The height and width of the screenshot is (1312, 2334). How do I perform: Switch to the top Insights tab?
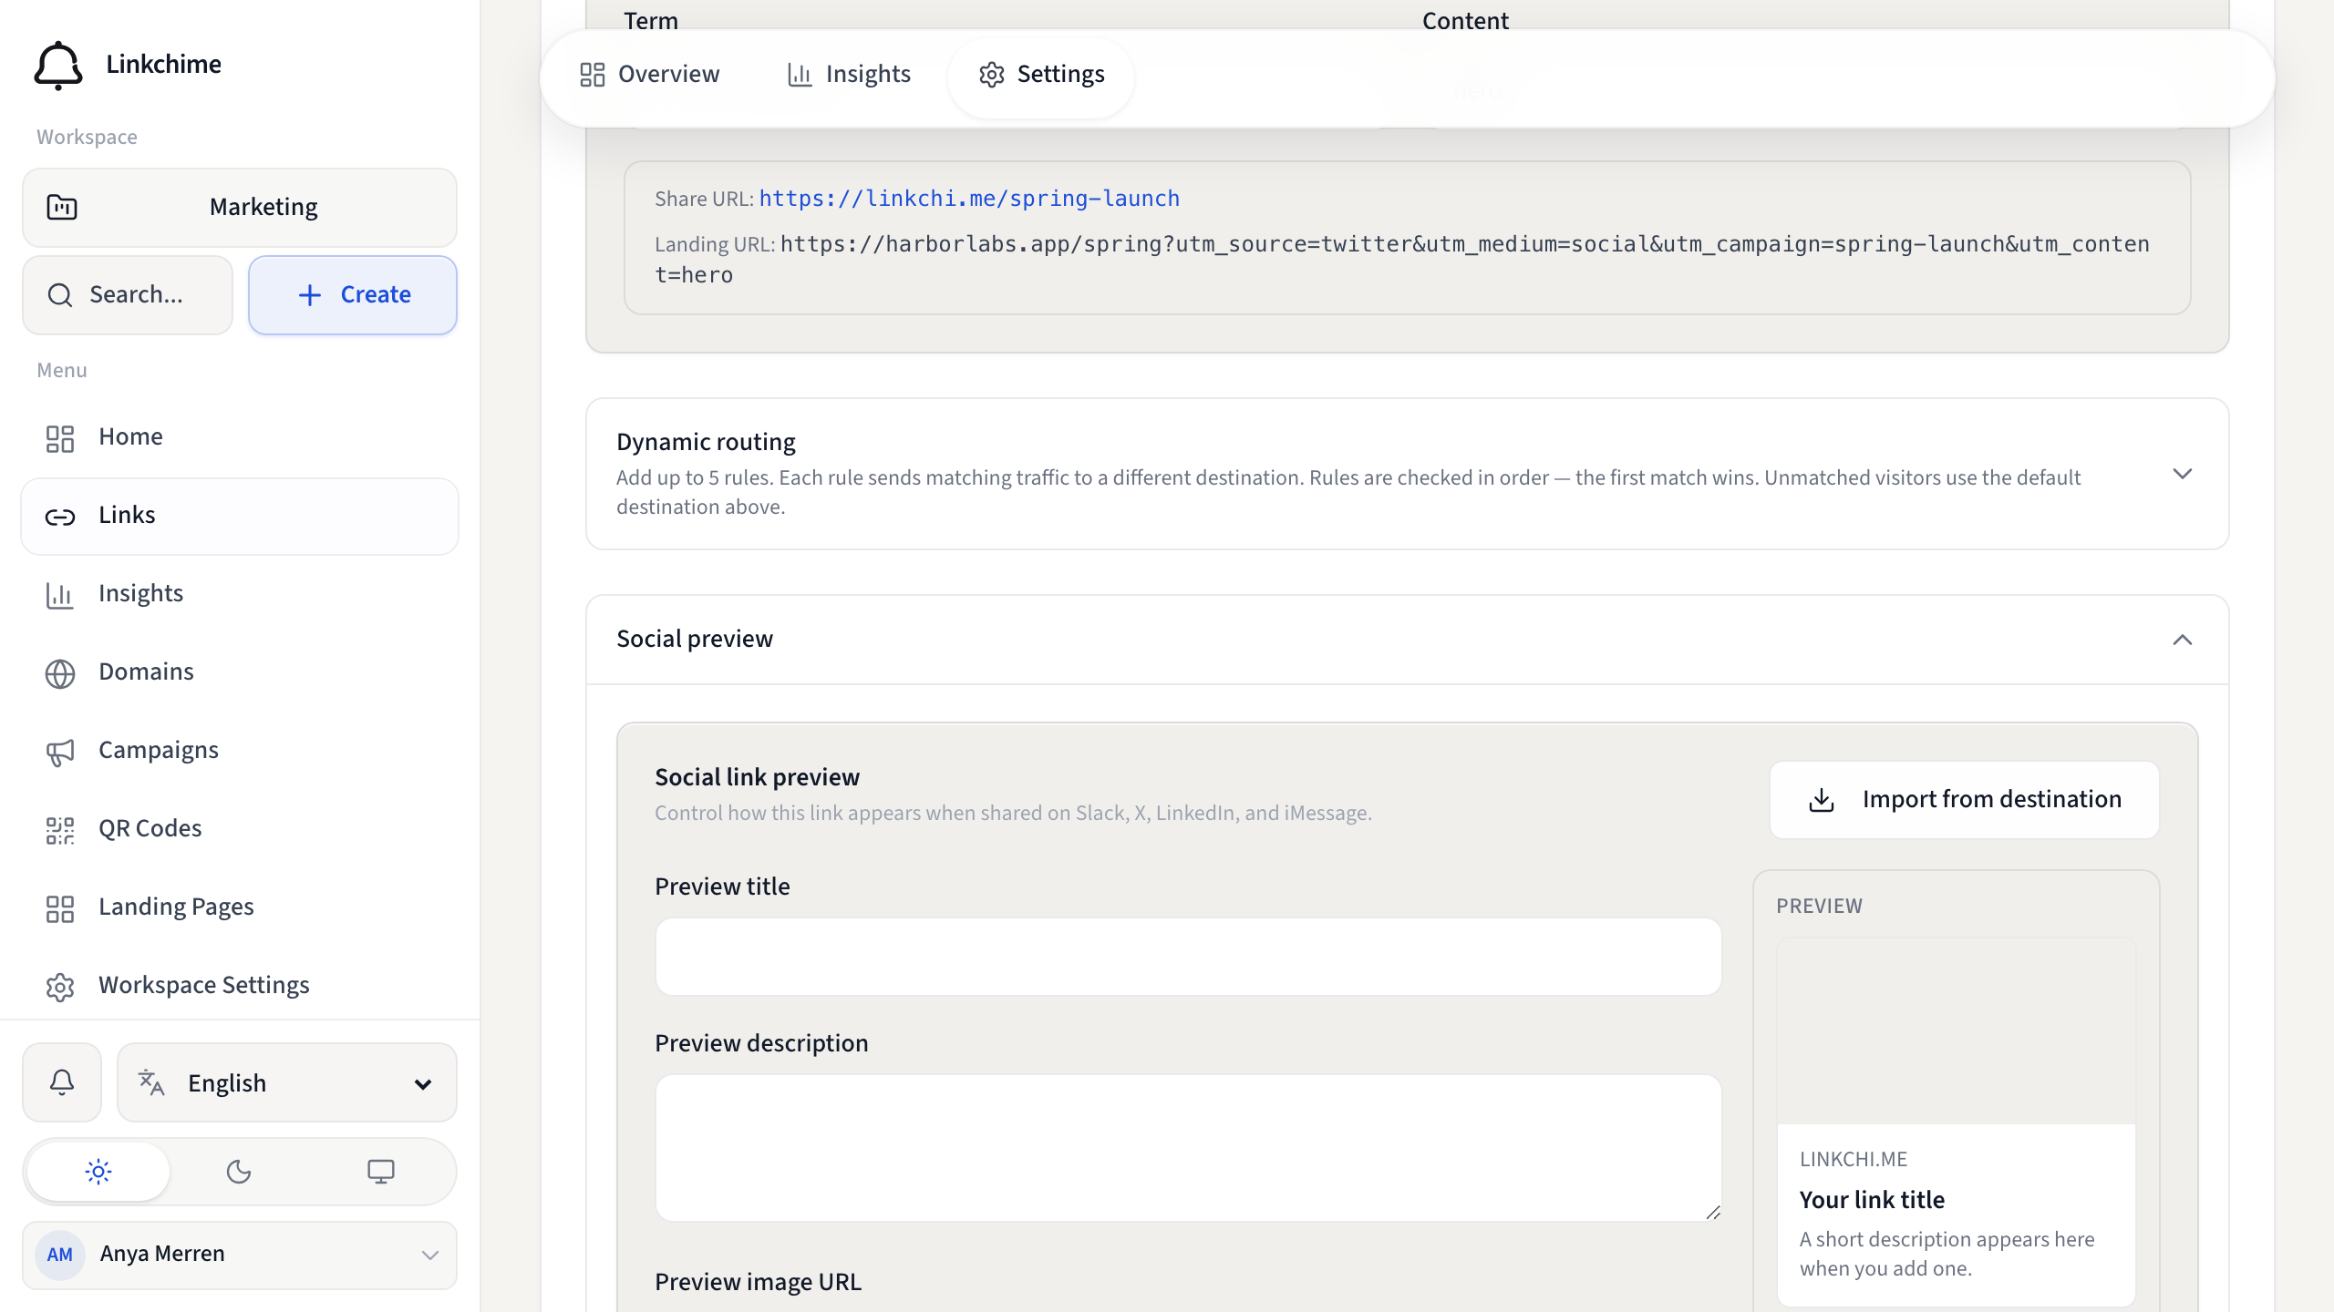[x=849, y=75]
